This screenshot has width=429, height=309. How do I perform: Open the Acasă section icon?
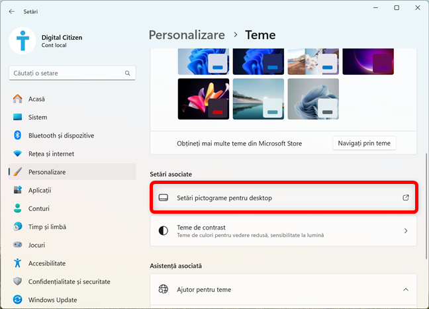(x=17, y=99)
